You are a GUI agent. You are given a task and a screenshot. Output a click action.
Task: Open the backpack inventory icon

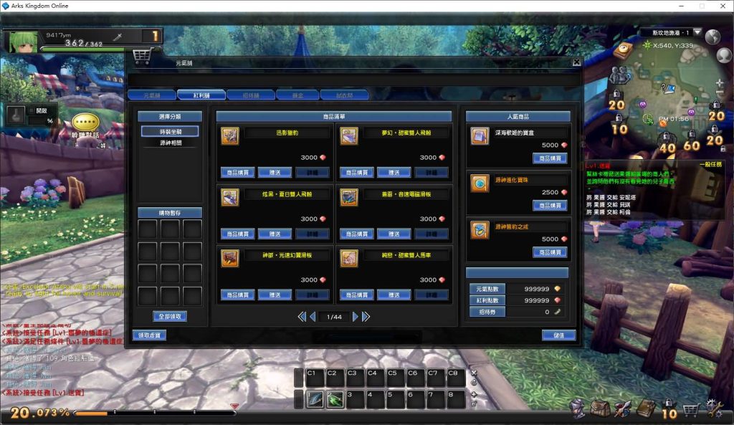point(599,409)
